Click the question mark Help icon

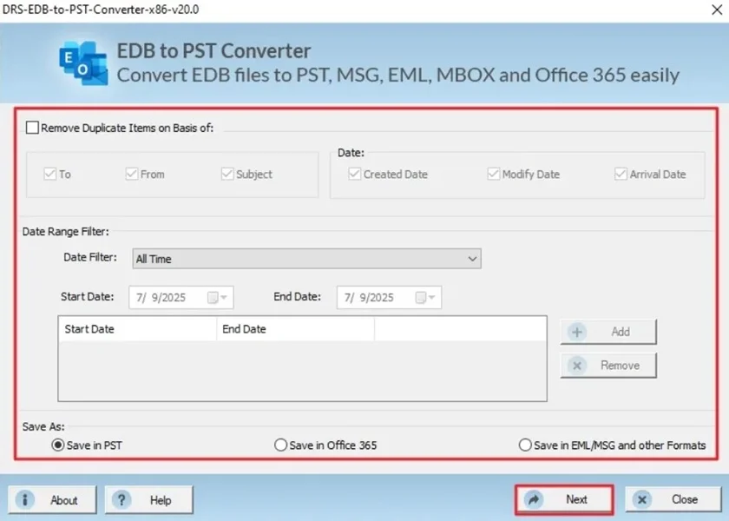[x=121, y=499]
